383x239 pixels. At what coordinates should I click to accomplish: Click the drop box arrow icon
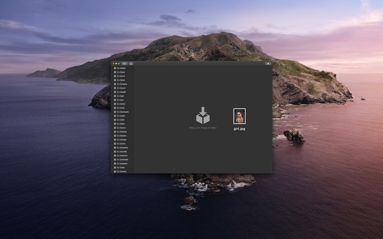203,115
